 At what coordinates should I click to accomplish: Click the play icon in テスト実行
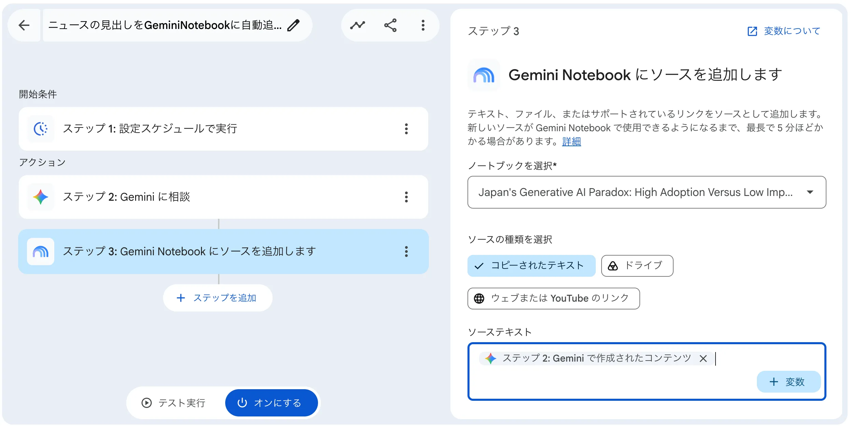point(146,403)
